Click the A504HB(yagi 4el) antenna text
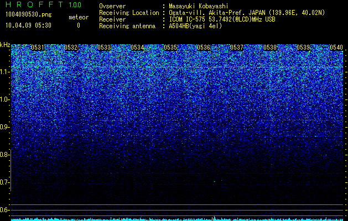This screenshot has width=348, height=221. pyautogui.click(x=195, y=26)
